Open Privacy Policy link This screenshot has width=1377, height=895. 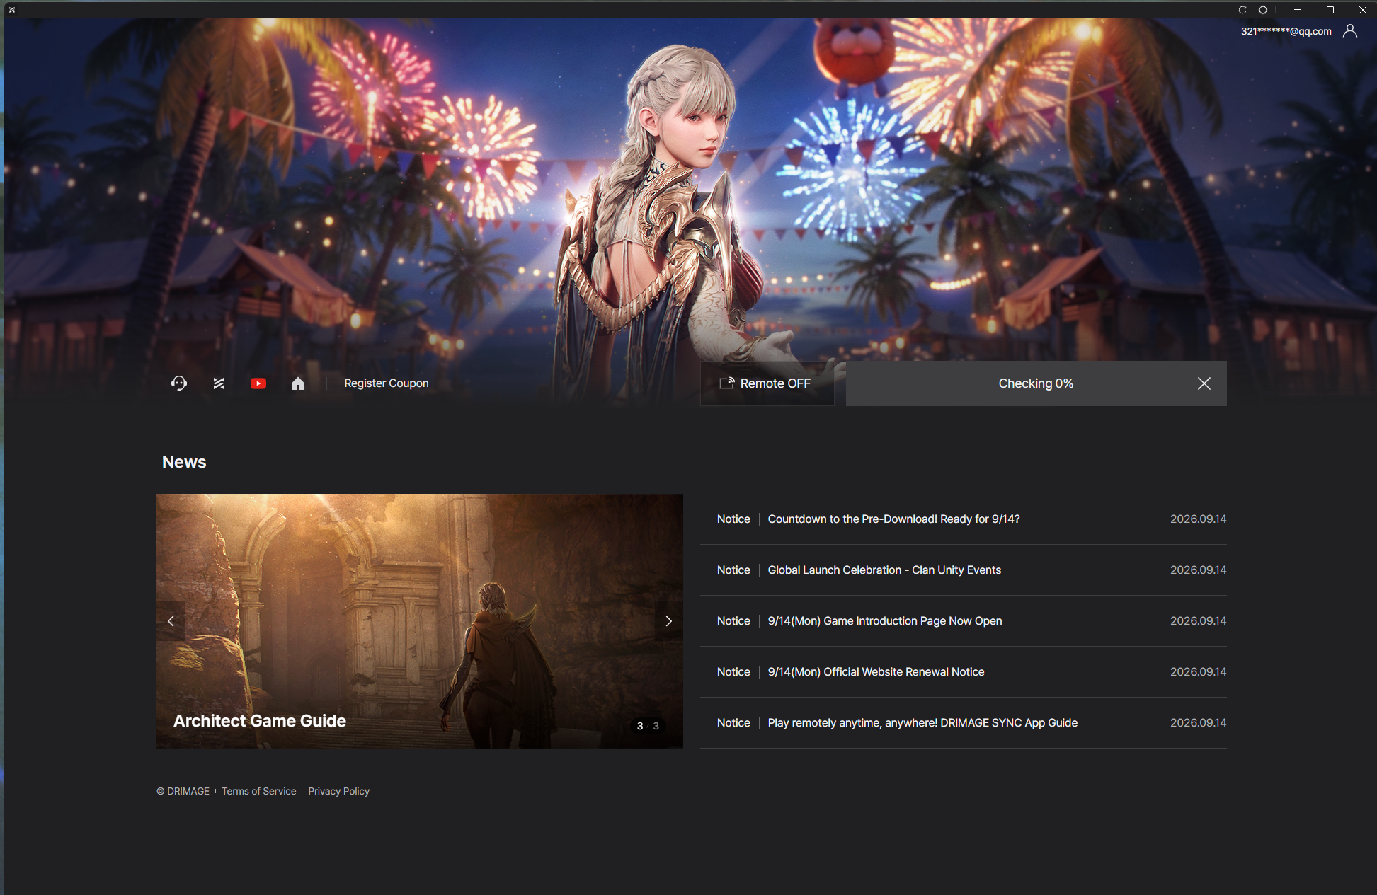coord(339,791)
